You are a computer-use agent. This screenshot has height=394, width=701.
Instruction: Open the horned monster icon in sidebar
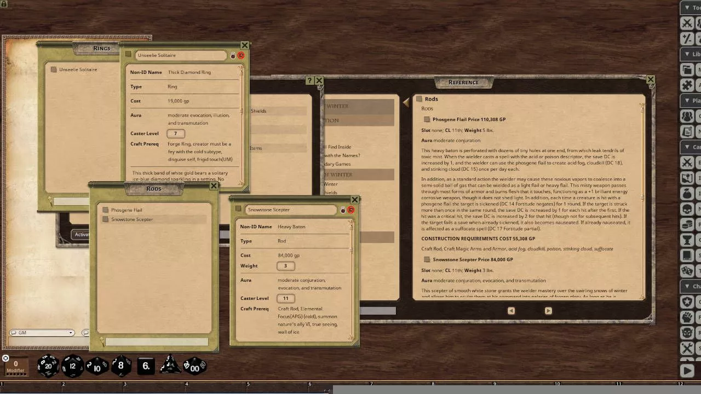(x=687, y=333)
